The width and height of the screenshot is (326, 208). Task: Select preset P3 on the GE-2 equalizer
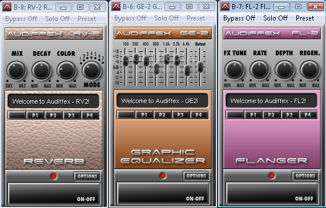(180, 115)
